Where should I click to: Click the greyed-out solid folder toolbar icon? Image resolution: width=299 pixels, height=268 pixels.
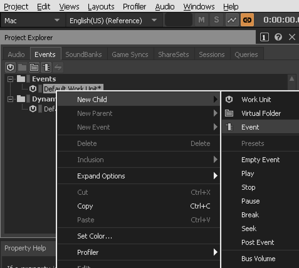pyautogui.click(x=22, y=67)
